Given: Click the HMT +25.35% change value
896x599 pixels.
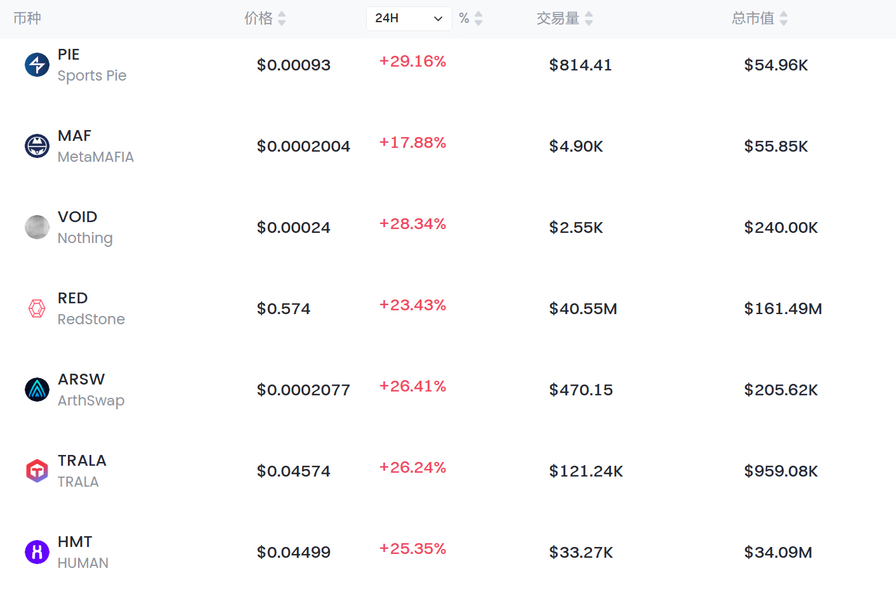Looking at the screenshot, I should 412,549.
